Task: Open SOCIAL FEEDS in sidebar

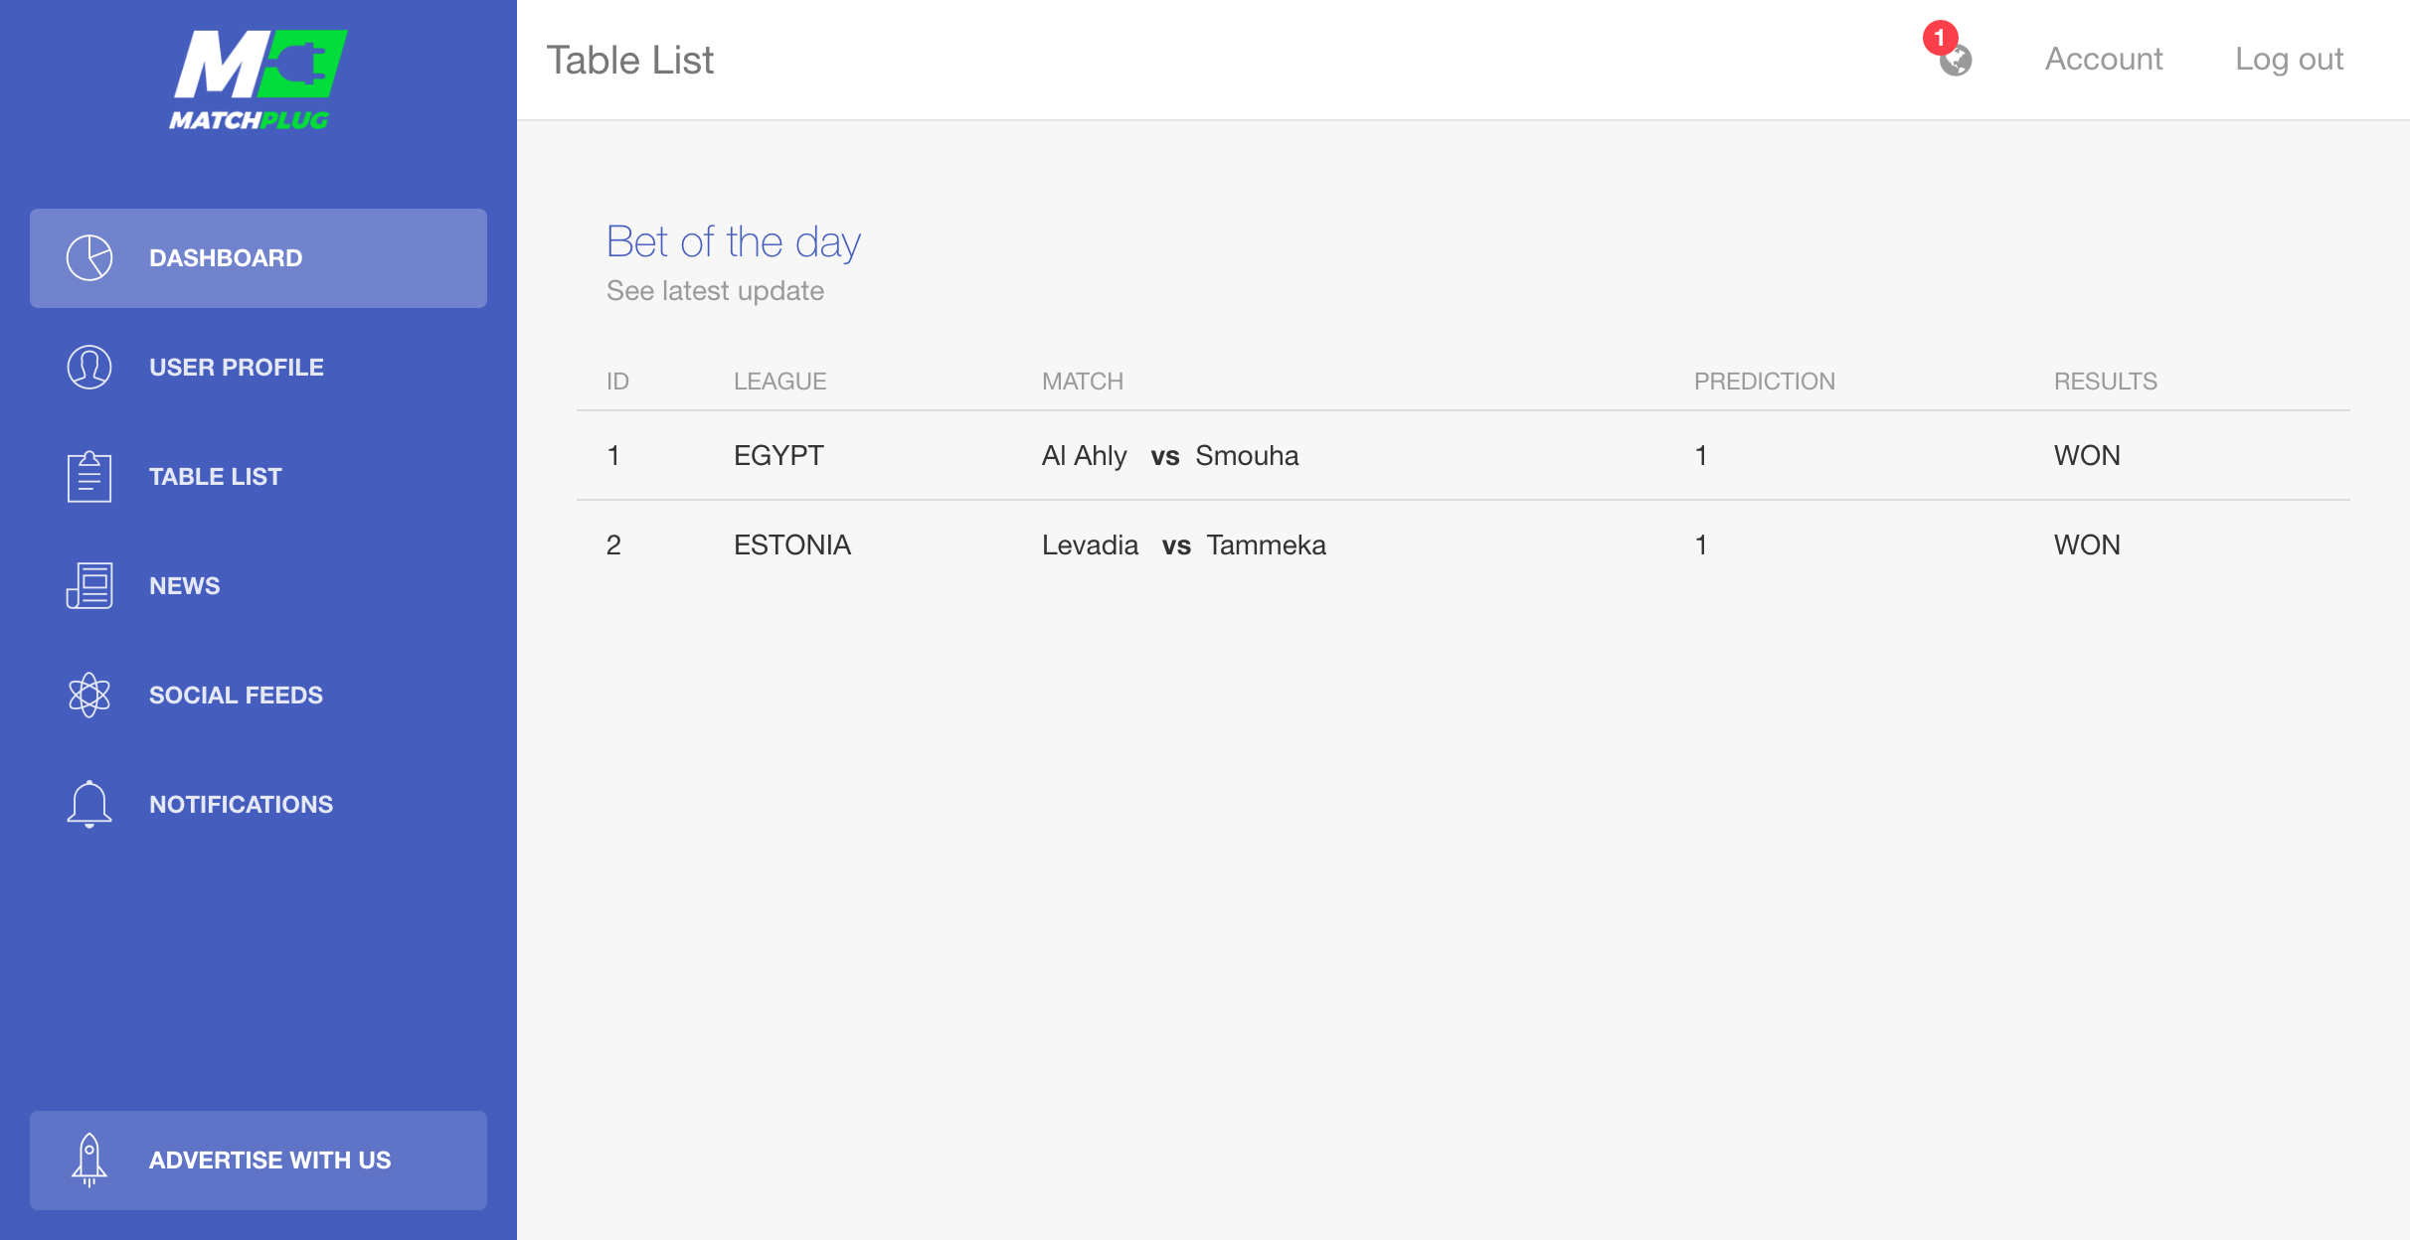Action: [258, 696]
